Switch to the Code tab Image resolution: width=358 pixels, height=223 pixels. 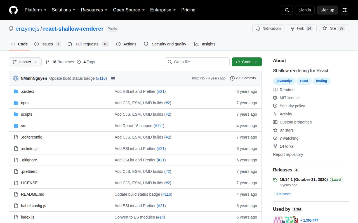click(20, 44)
